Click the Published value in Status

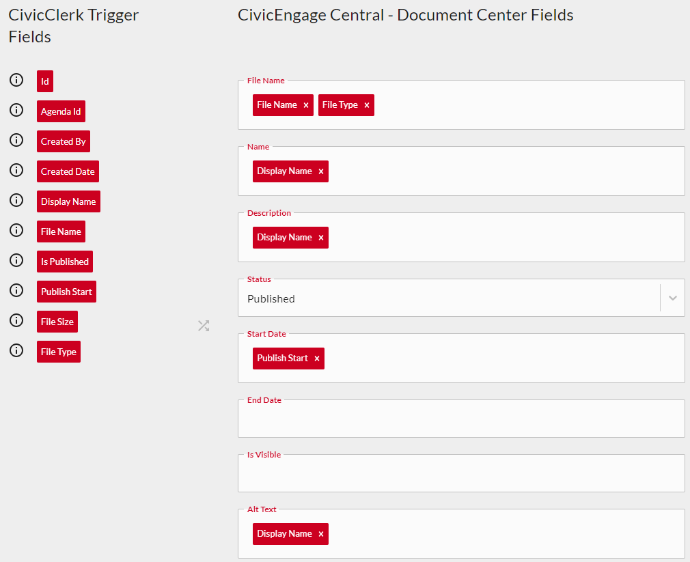coord(271,298)
